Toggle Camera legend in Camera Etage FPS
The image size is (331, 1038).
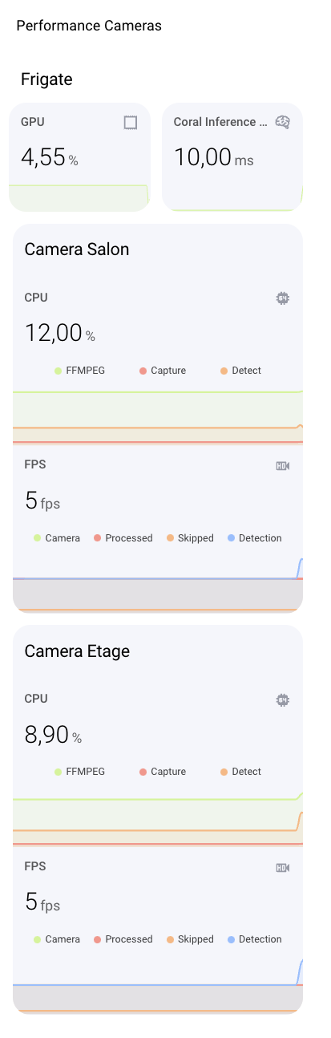click(x=57, y=939)
